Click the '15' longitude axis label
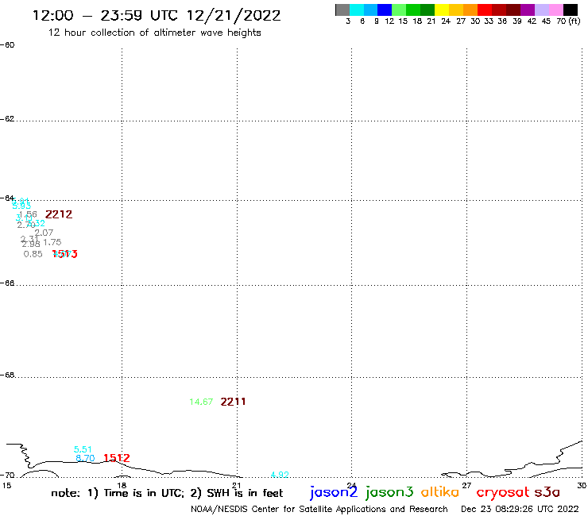 (6, 486)
